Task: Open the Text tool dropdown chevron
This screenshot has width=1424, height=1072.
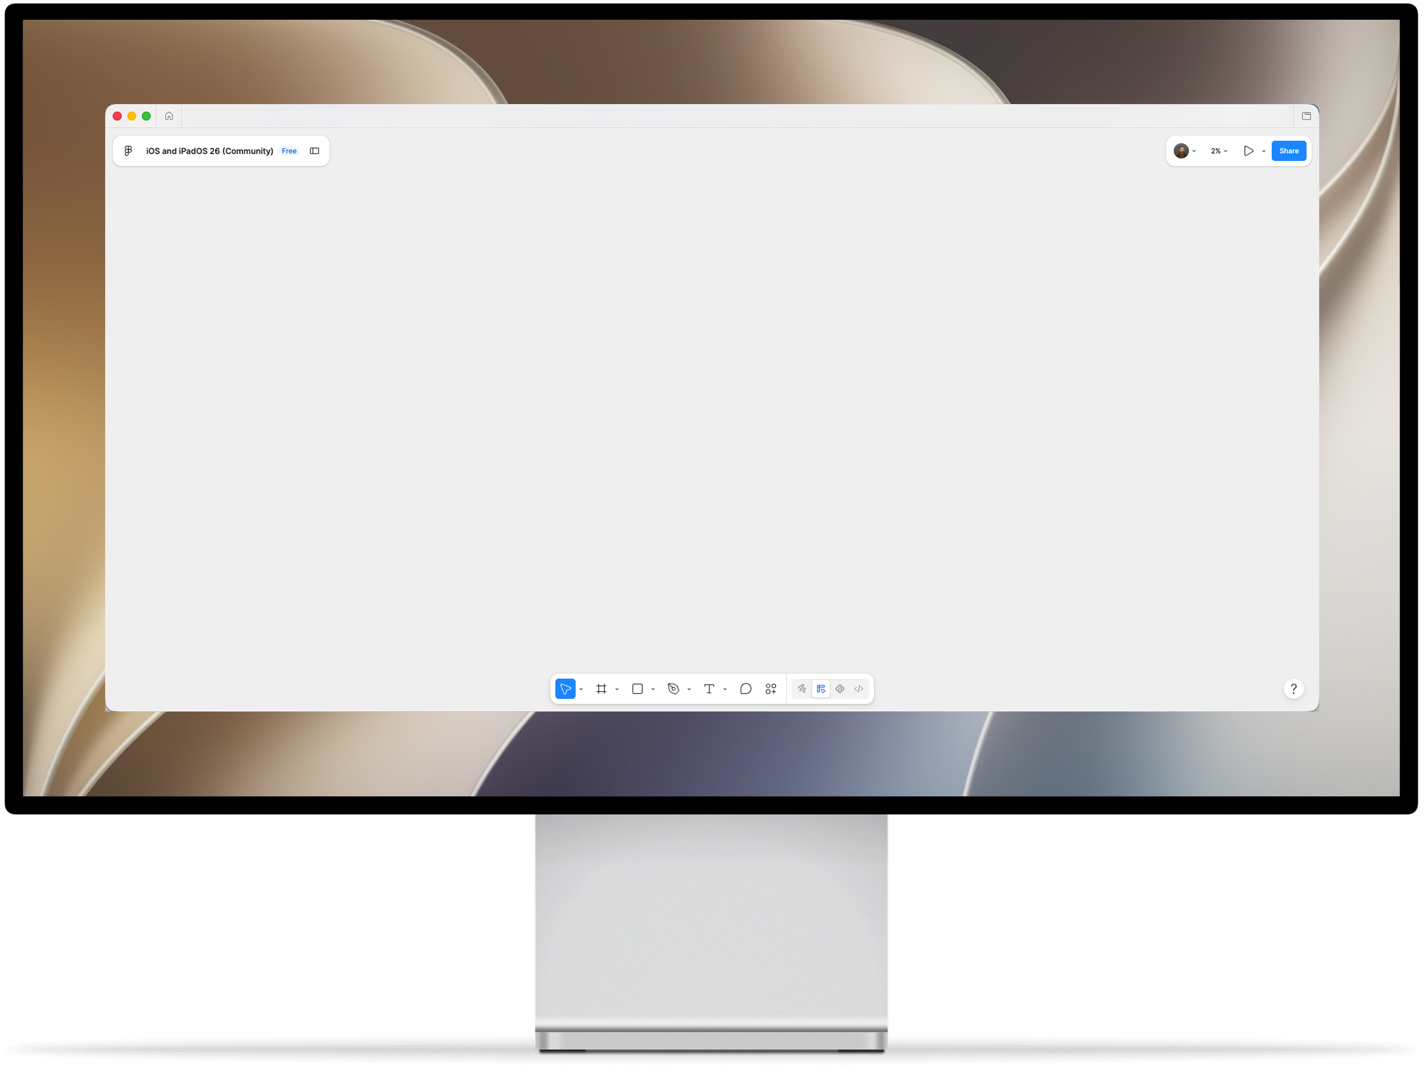Action: pyautogui.click(x=726, y=690)
